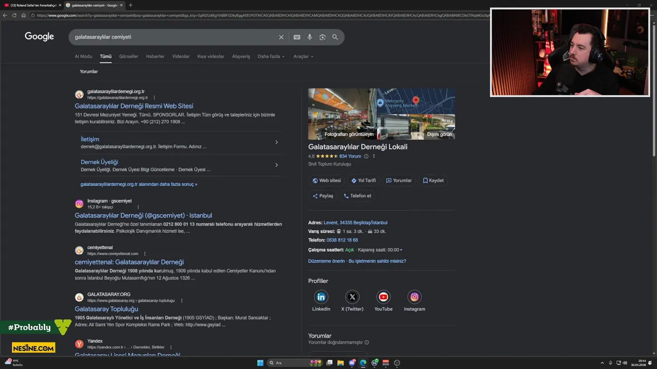Image resolution: width=657 pixels, height=369 pixels.
Task: Open more options for Yandex result
Action: [171, 347]
